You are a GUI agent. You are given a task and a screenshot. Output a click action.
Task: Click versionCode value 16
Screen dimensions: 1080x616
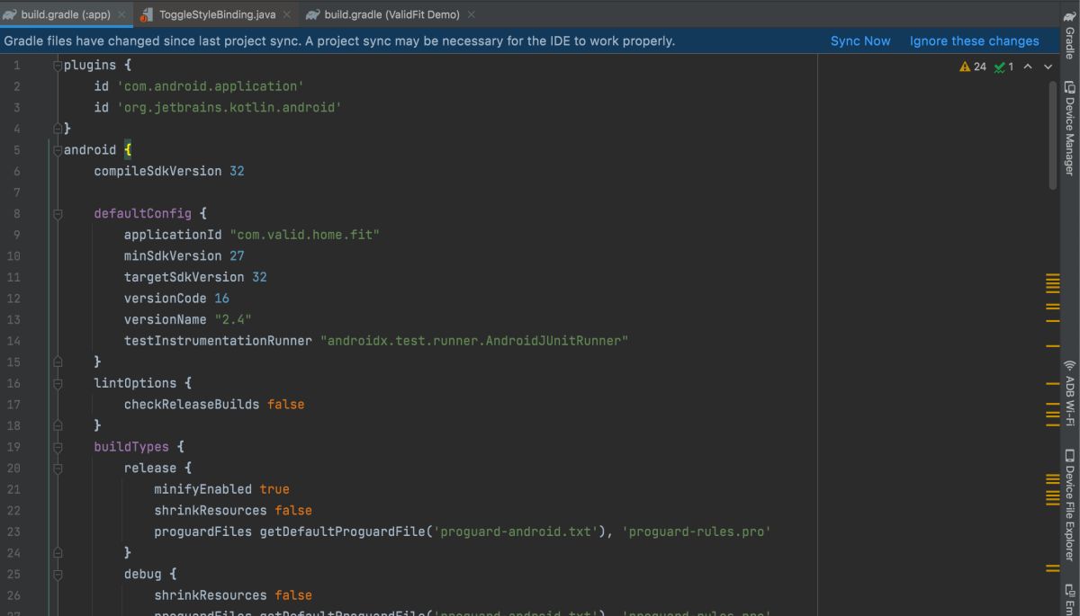(221, 299)
